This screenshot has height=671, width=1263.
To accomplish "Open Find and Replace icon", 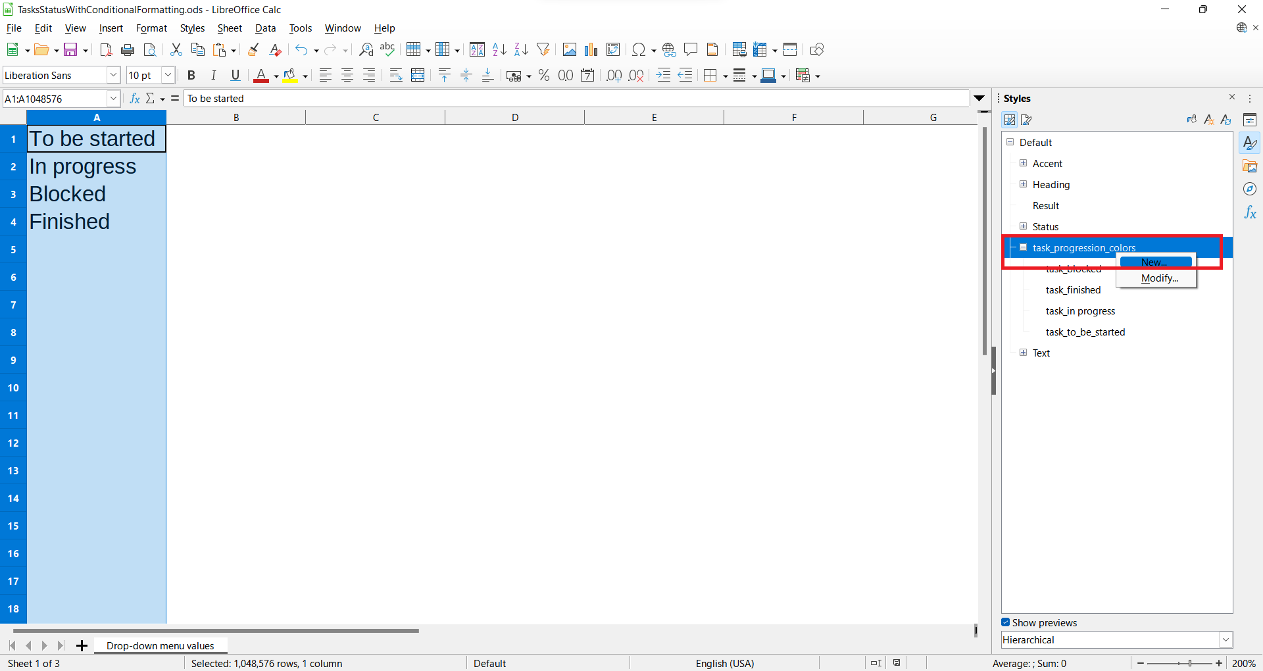I will [x=366, y=50].
